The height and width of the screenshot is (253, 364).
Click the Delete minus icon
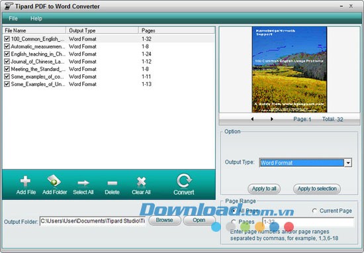112,183
